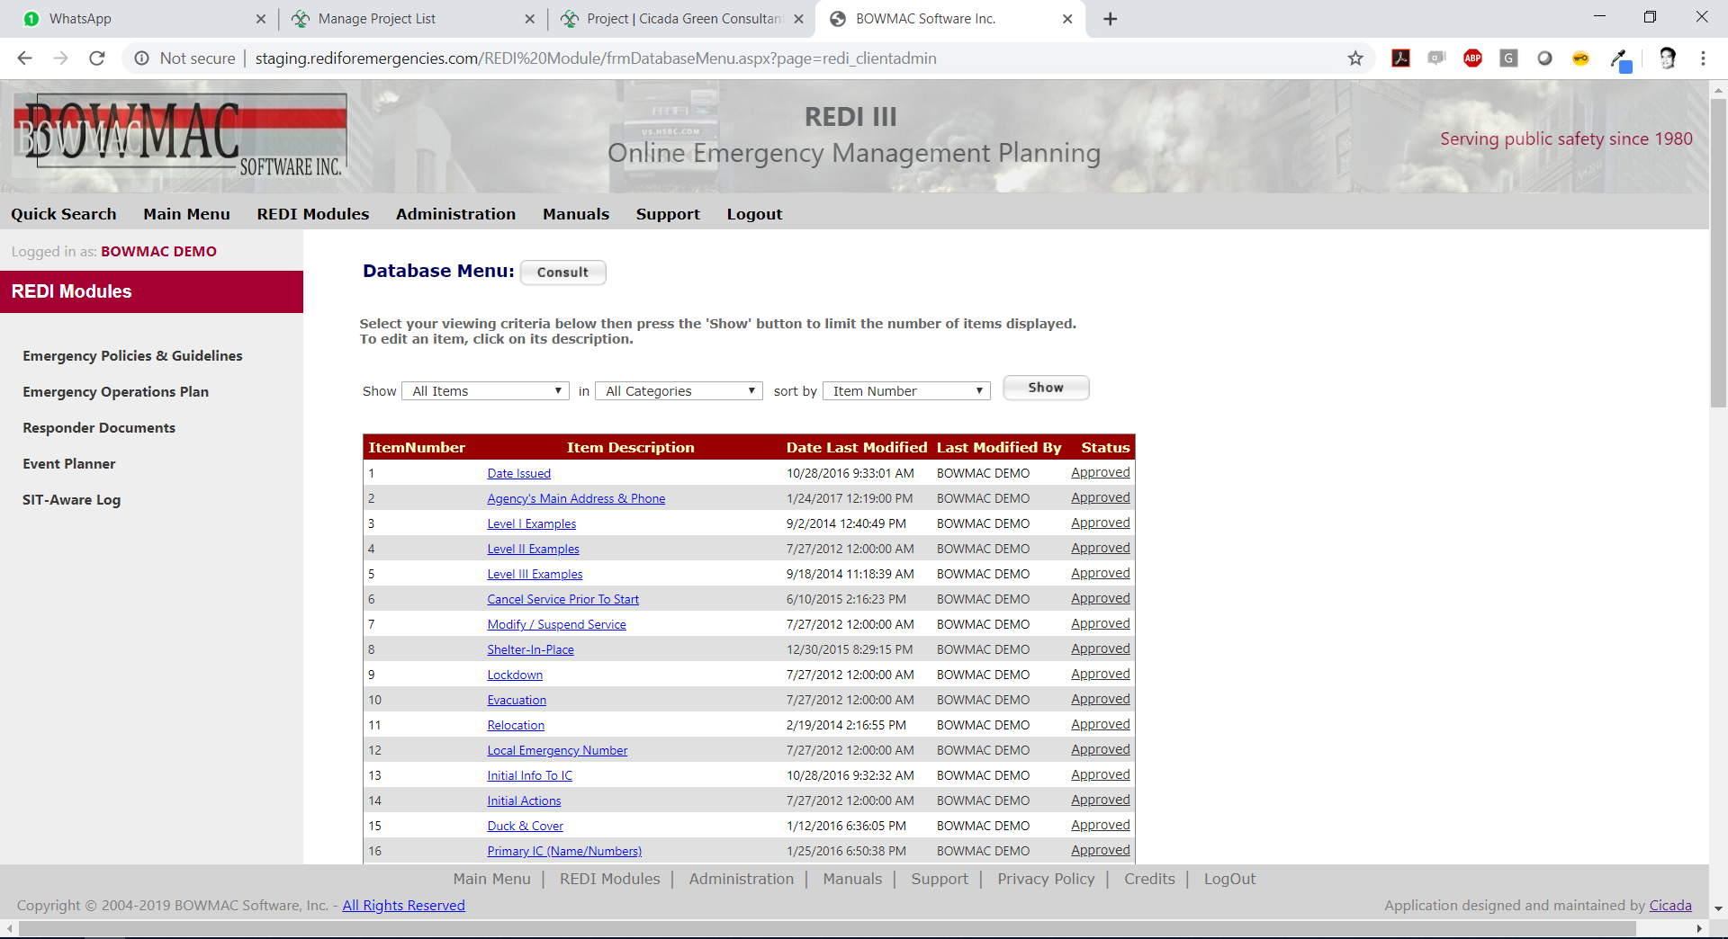Viewport: 1728px width, 939px height.
Task: Open the Duck & Cover item
Action: (525, 826)
